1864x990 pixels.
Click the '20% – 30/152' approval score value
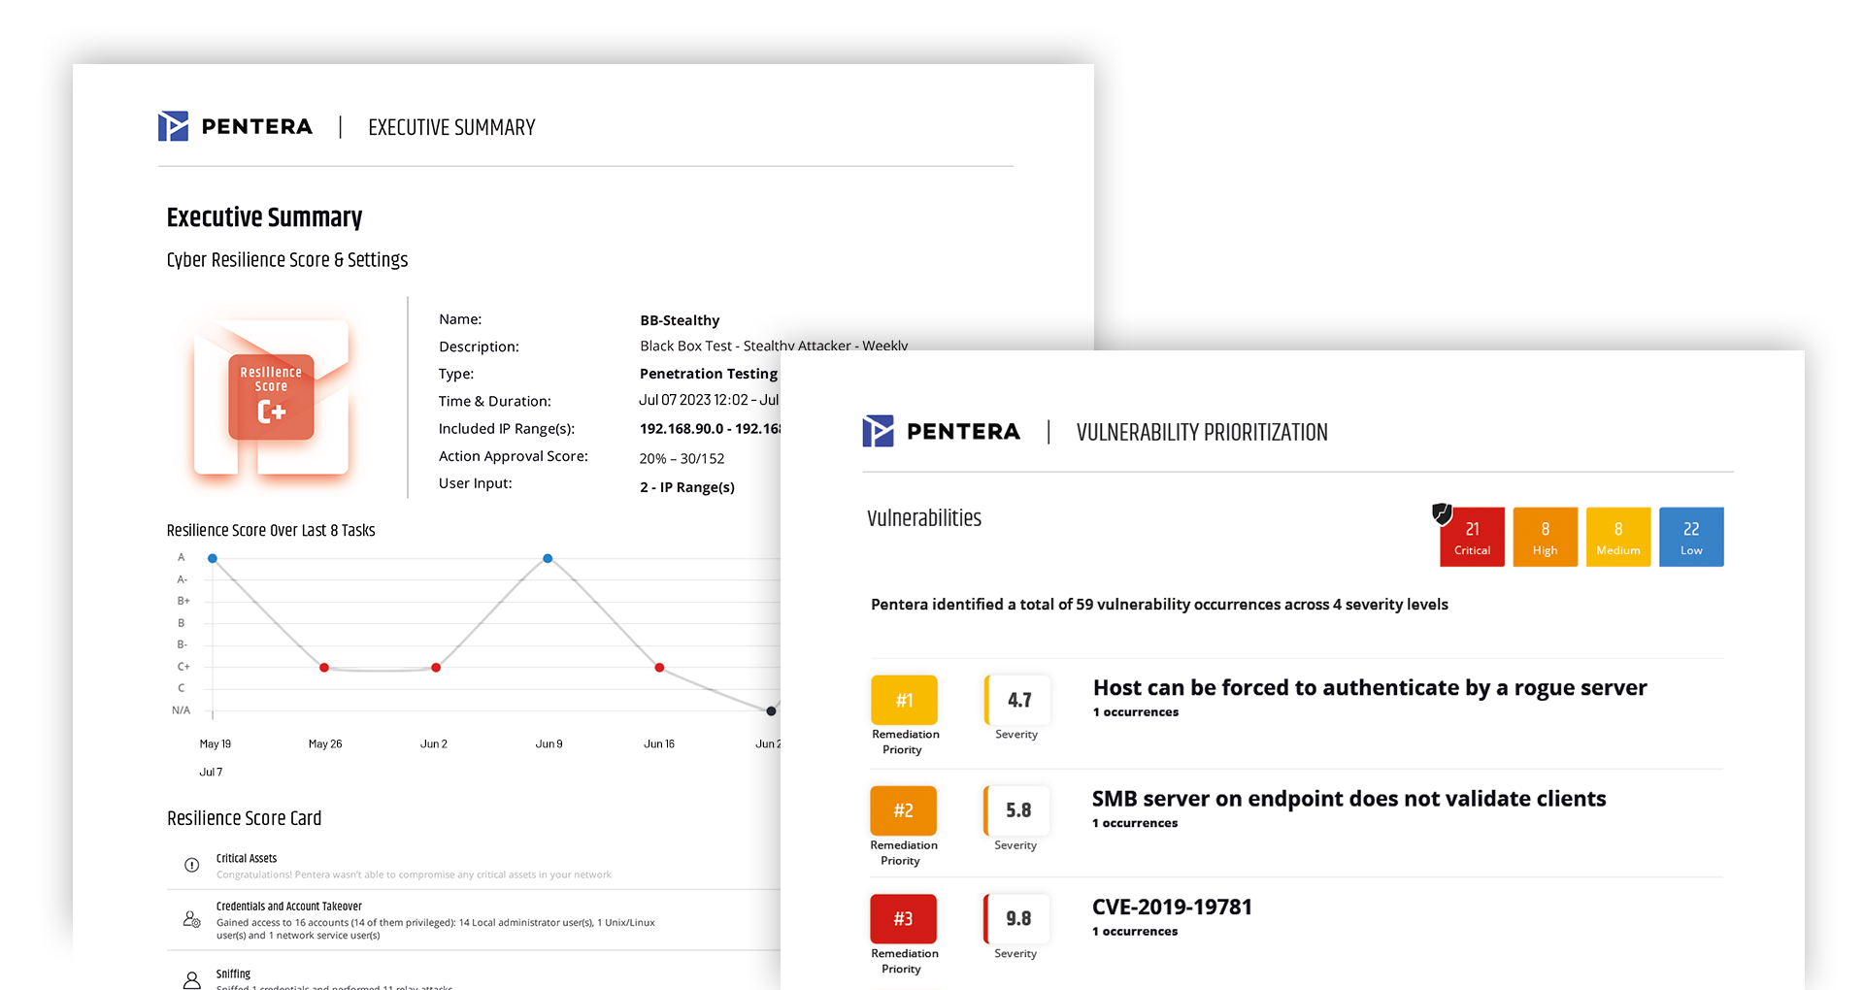click(x=682, y=459)
